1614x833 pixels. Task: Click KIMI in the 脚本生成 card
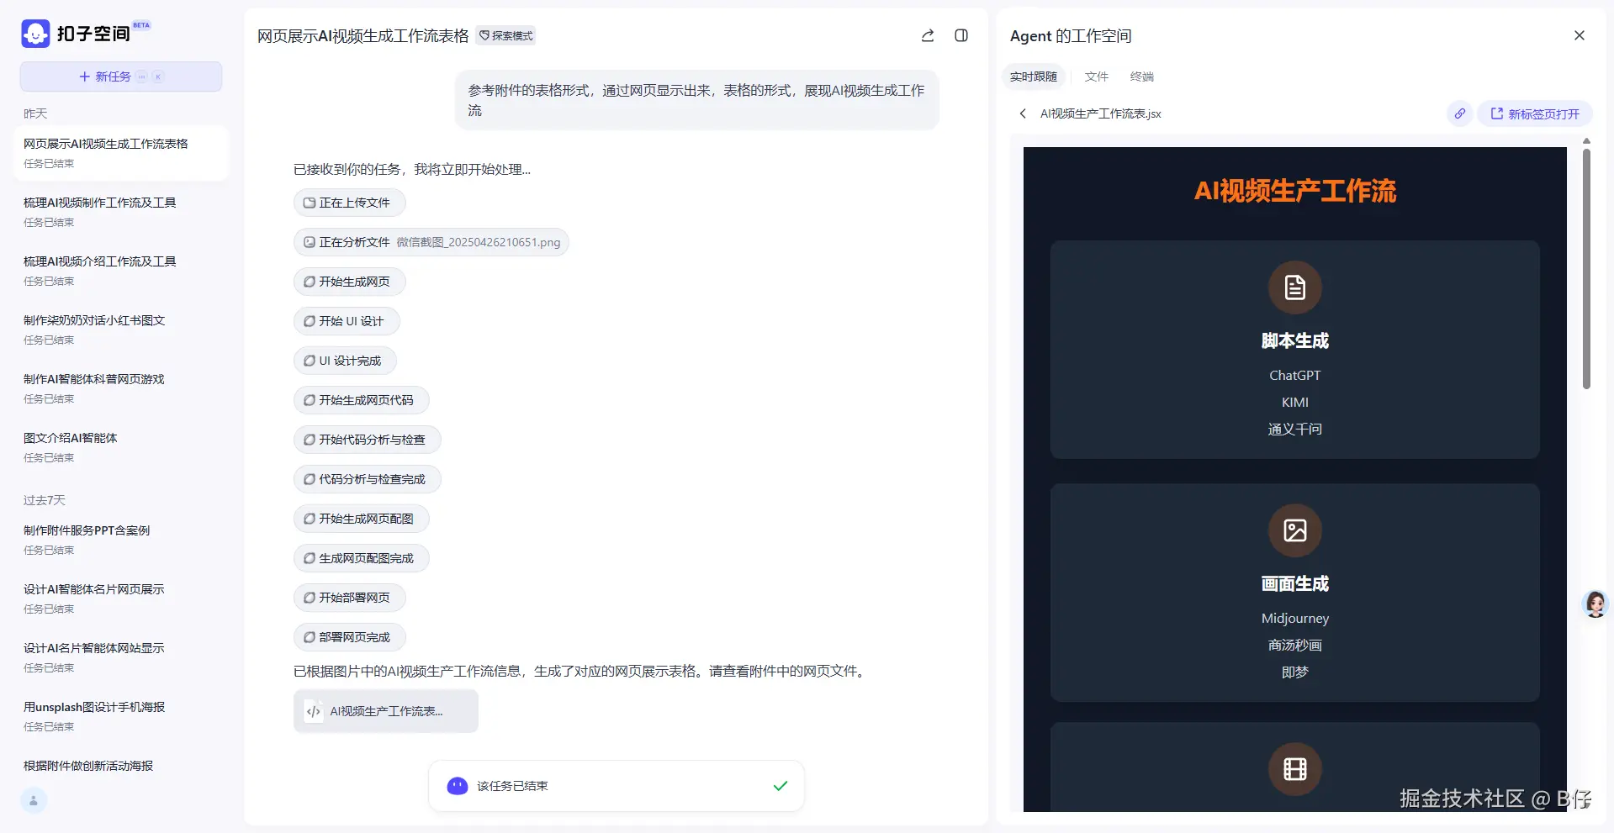tap(1294, 402)
